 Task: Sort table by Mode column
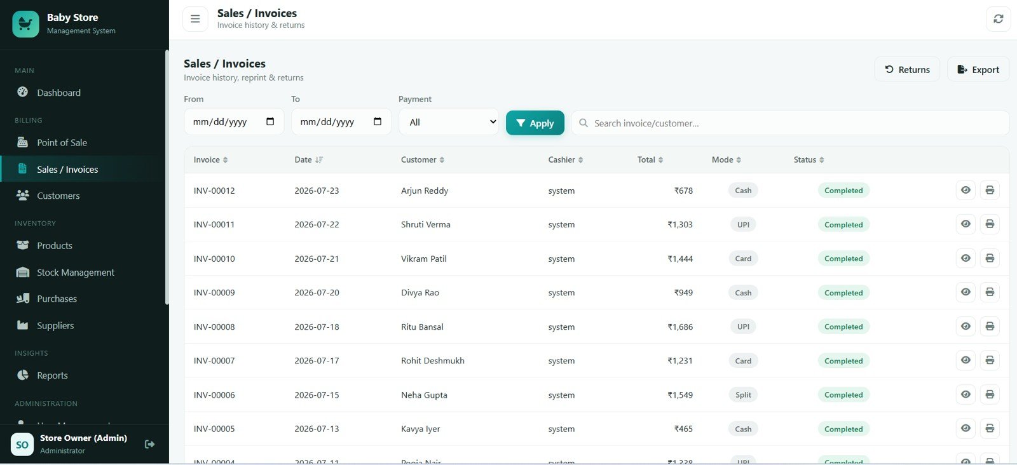(x=727, y=159)
